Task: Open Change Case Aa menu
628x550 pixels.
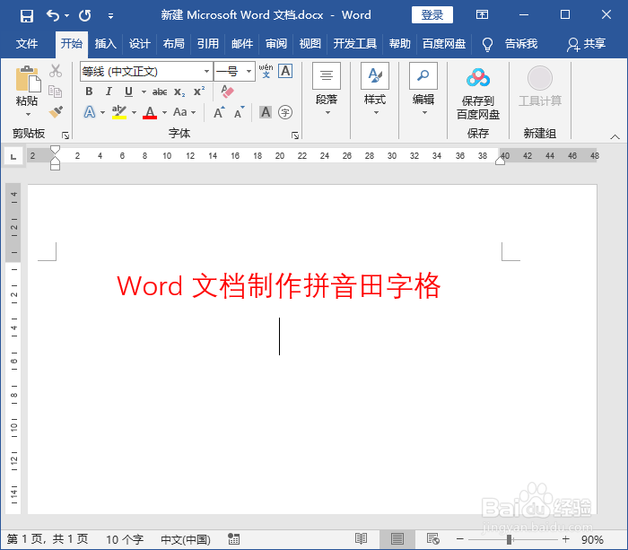Action: tap(184, 112)
